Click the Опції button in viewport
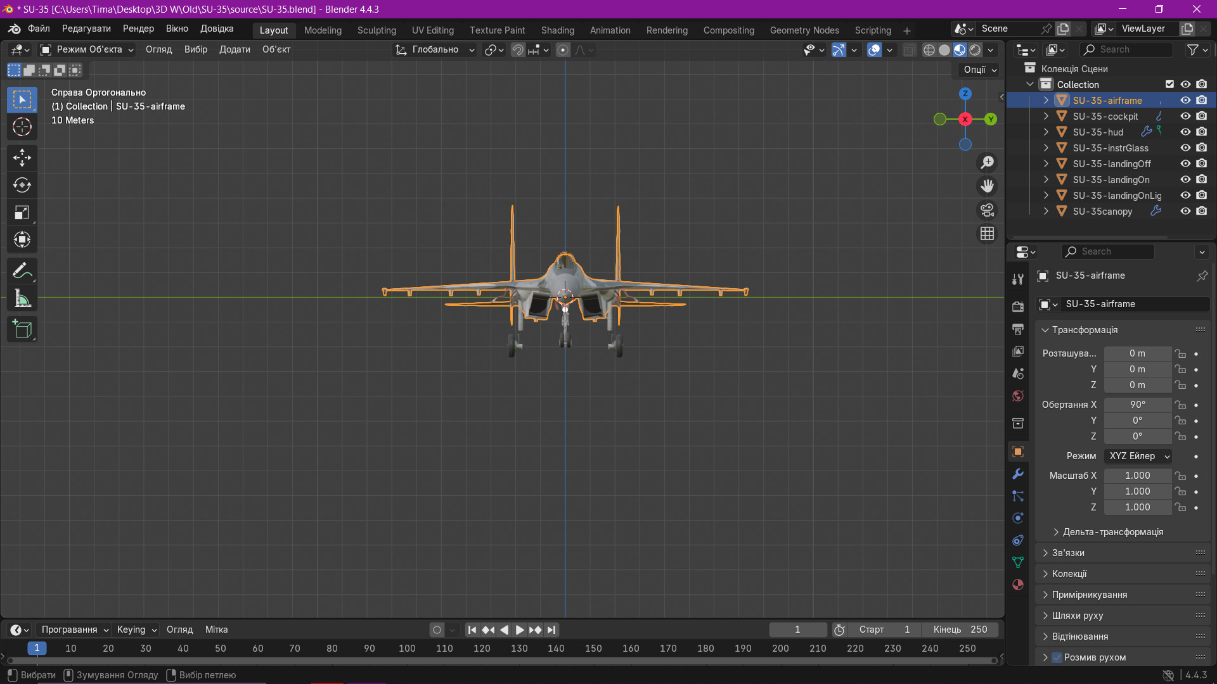The width and height of the screenshot is (1217, 684). [x=980, y=70]
